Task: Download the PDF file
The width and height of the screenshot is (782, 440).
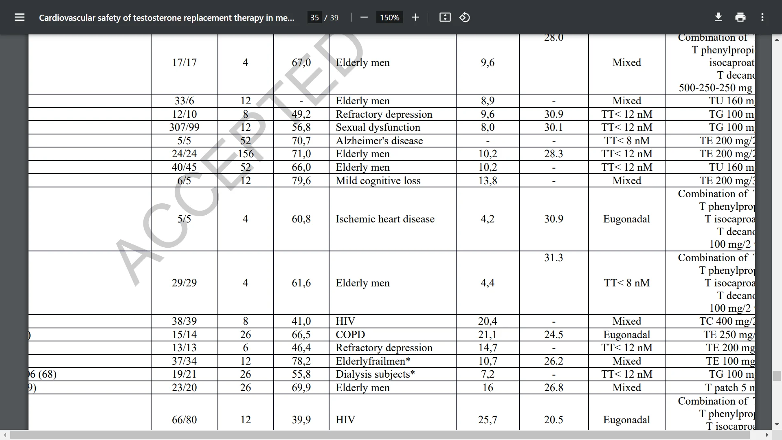Action: click(718, 17)
